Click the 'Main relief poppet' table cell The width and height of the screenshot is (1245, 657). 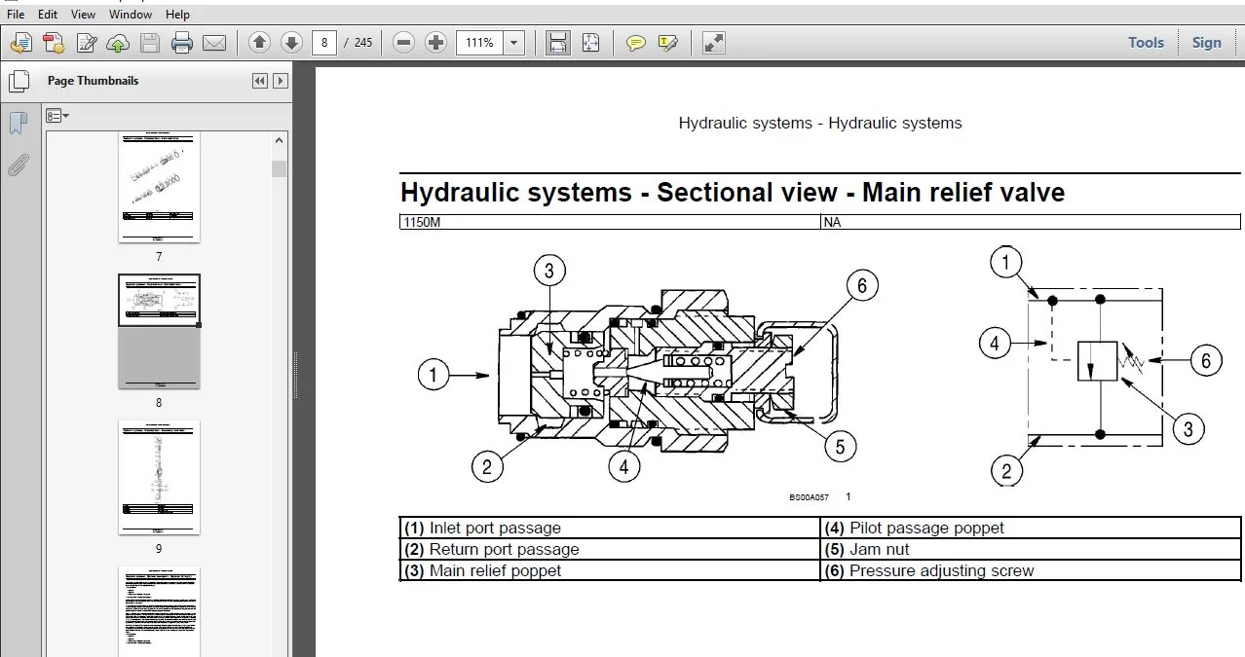pyautogui.click(x=611, y=571)
